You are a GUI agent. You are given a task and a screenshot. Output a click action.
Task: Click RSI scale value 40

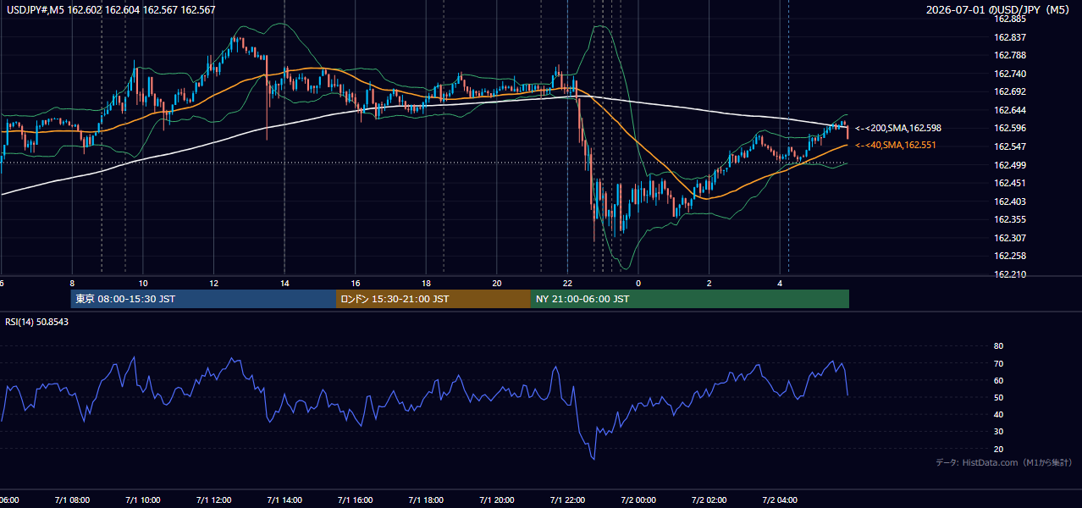click(998, 415)
